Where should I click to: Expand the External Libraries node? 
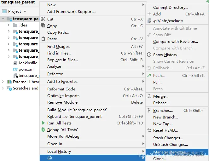pyautogui.click(x=3, y=82)
